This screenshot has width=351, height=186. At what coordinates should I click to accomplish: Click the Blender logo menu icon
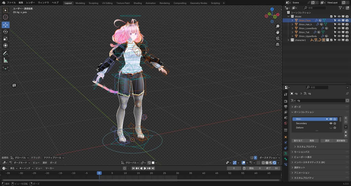click(x=3, y=3)
